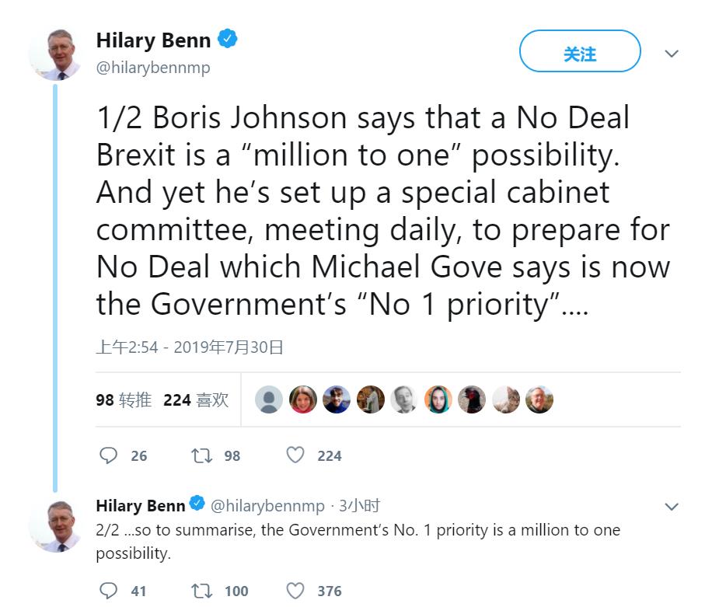Image resolution: width=719 pixels, height=607 pixels.
Task: Retweet the main tweet with 98 retweets
Action: coord(201,455)
